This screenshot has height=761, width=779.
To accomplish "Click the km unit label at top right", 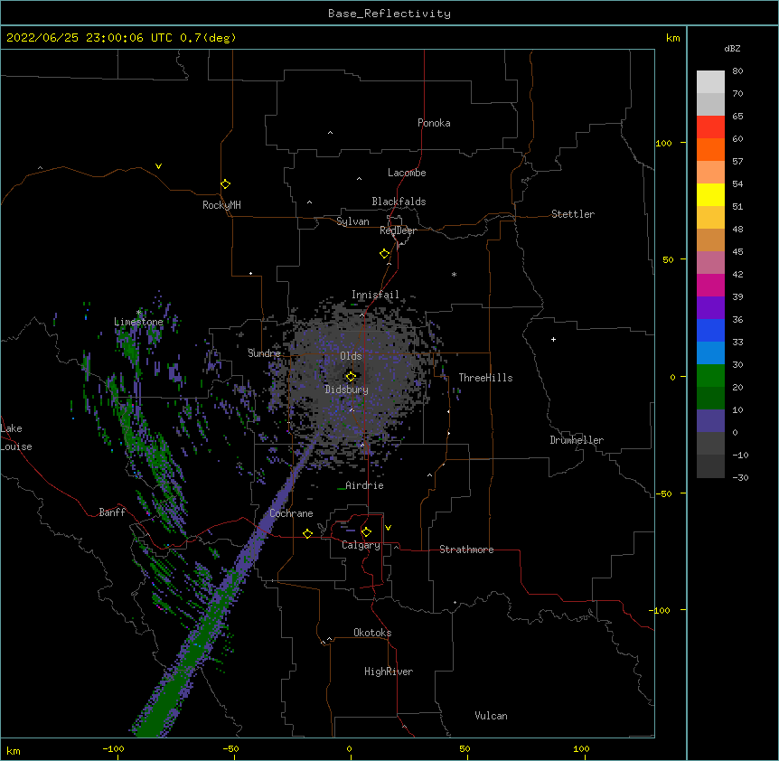I will pos(673,38).
